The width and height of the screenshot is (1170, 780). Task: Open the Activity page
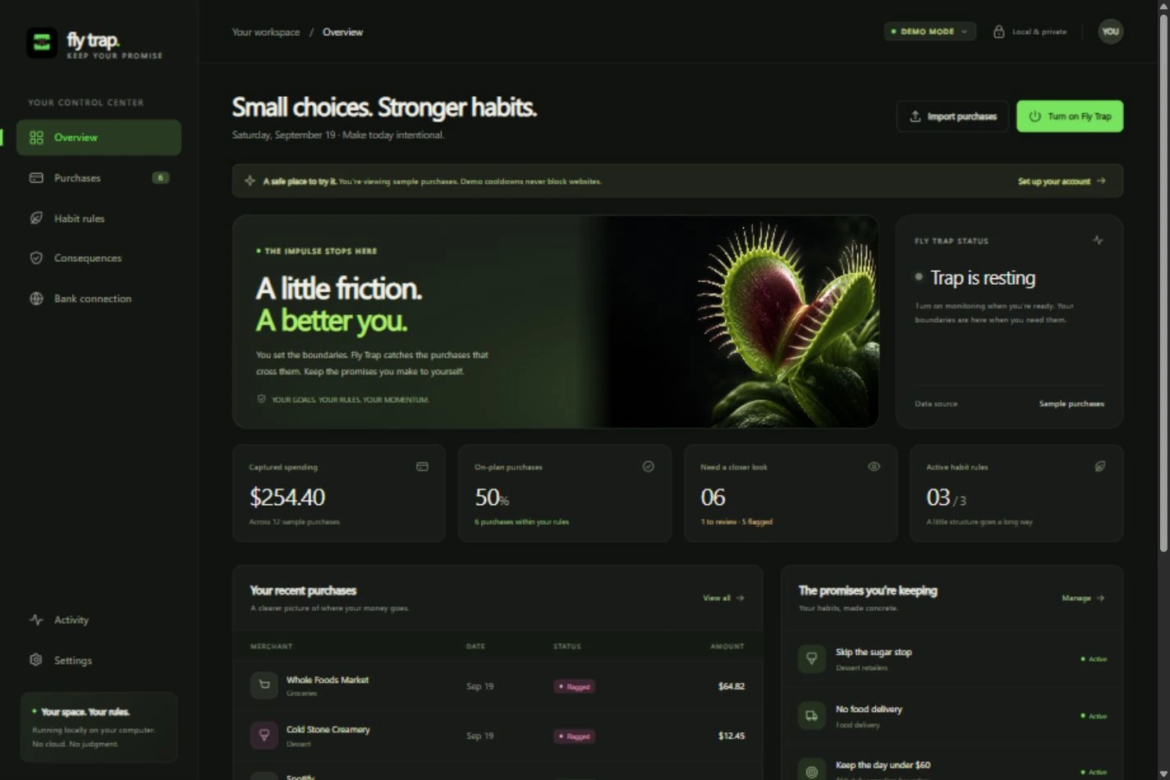click(99, 620)
